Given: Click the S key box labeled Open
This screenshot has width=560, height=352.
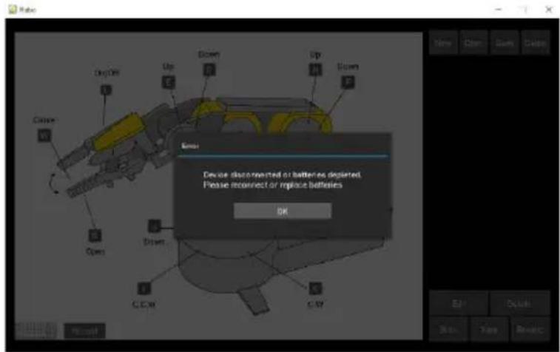Looking at the screenshot, I should (95, 235).
